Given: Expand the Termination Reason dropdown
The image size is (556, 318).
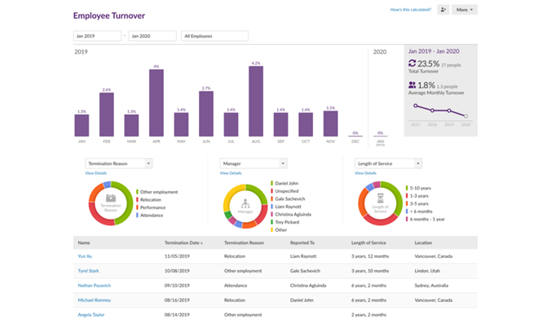Looking at the screenshot, I should point(119,163).
